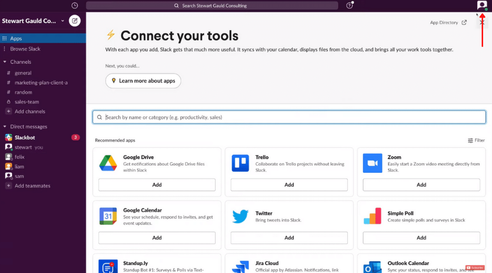Click the Filter sliders icon
The image size is (492, 273).
point(470,140)
